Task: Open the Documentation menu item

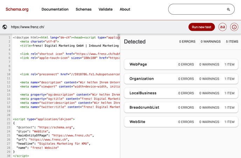Action: [x=55, y=9]
